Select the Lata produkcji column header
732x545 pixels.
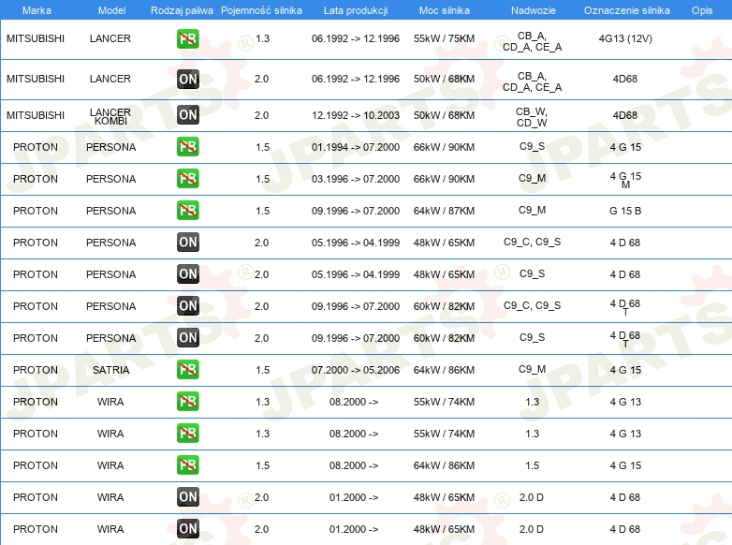pos(355,9)
